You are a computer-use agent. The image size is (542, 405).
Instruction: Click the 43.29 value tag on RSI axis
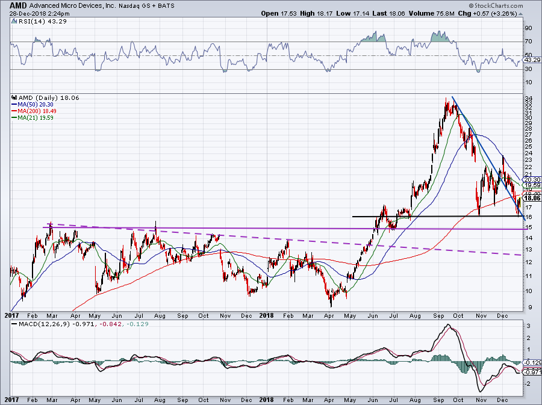[x=532, y=60]
